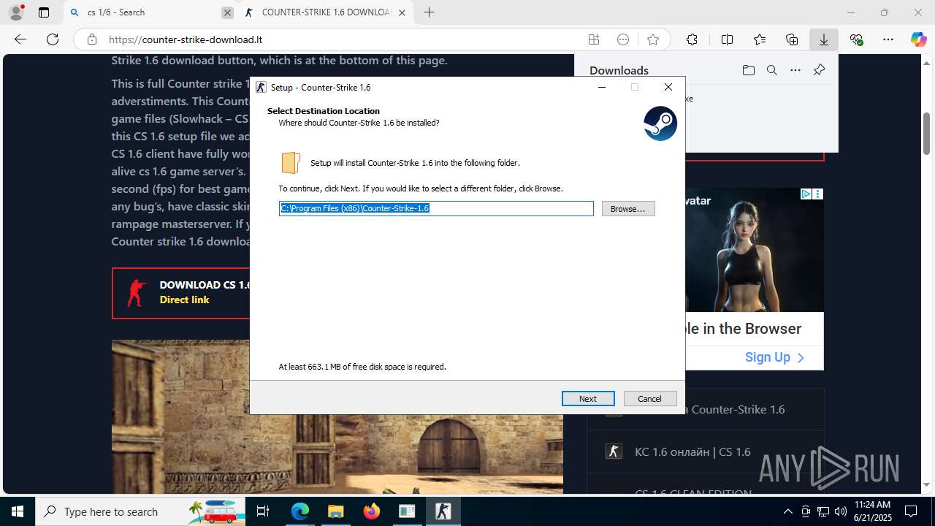This screenshot has width=935, height=526.
Task: Click the Steam logo in setup wizard
Action: [x=660, y=124]
